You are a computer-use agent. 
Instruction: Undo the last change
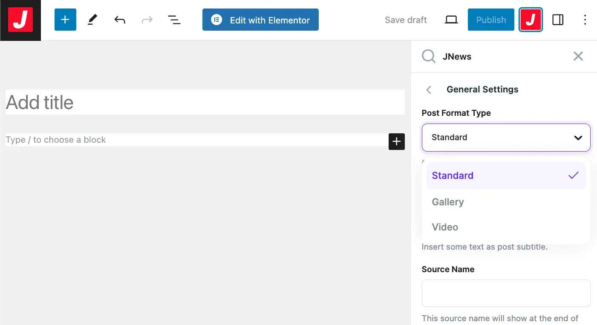point(120,20)
